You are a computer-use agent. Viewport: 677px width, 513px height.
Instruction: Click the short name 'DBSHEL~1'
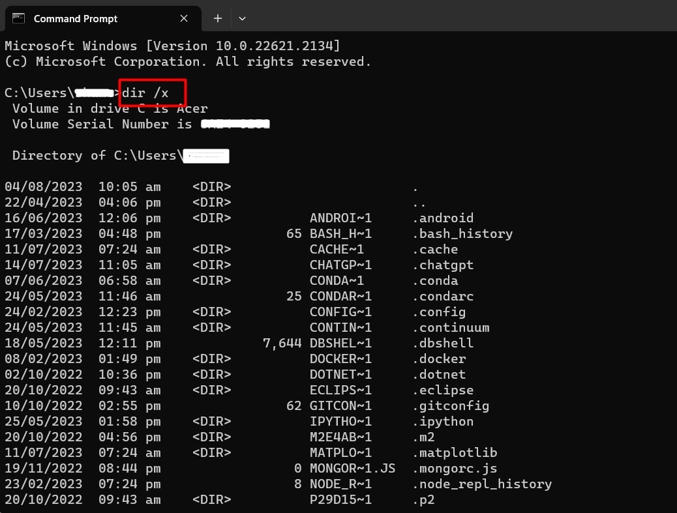(340, 343)
